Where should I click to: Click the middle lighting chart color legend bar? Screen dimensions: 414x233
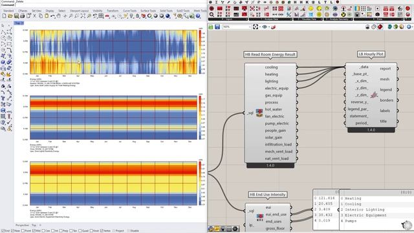(x=200, y=118)
